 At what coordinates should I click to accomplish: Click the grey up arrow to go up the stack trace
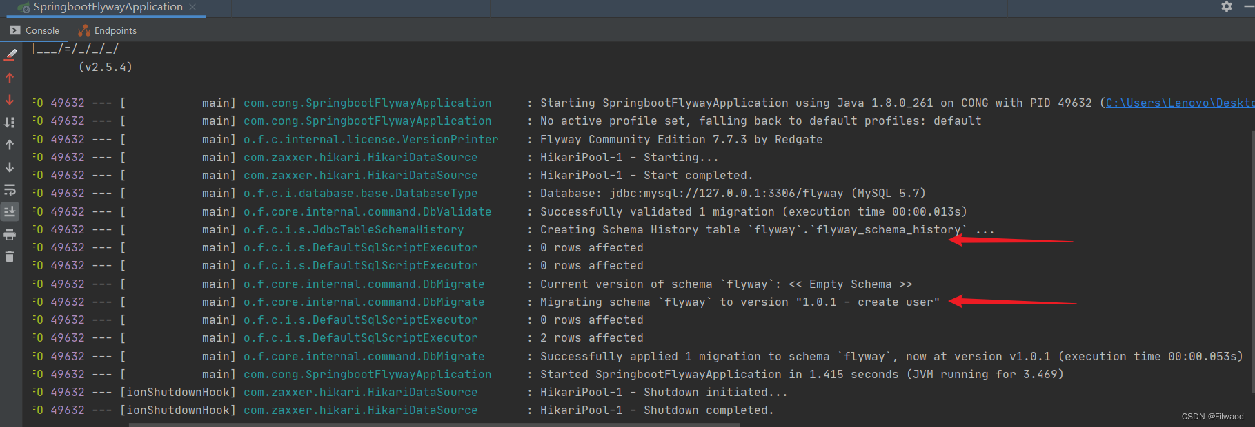pyautogui.click(x=10, y=145)
